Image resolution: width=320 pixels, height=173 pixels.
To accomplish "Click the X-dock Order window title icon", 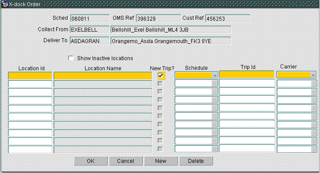I will [5, 4].
